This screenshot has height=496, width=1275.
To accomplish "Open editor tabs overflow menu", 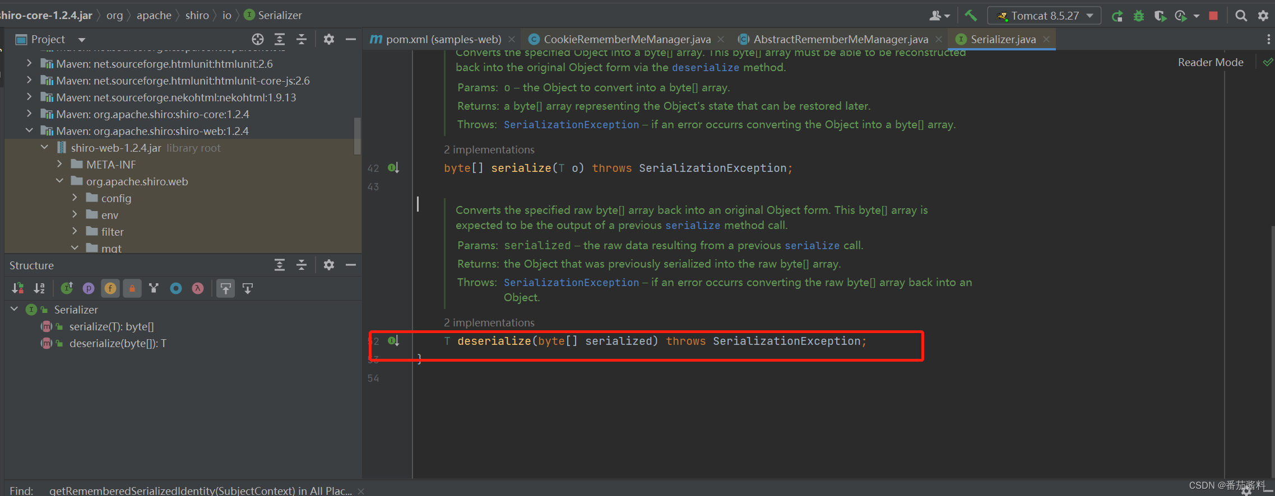I will tap(1268, 39).
